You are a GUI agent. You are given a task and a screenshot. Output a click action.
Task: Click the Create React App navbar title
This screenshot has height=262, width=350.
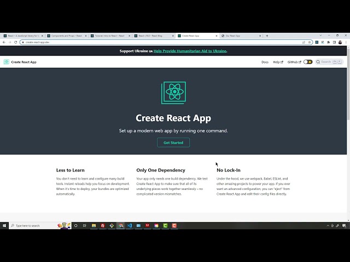(24, 62)
